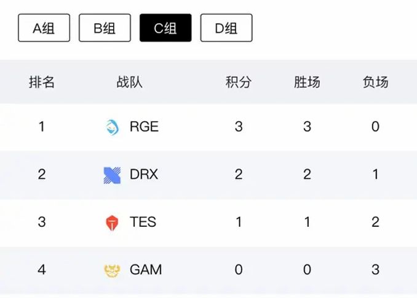The height and width of the screenshot is (298, 417).
Task: Click the DRX team logo icon
Action: (x=112, y=175)
